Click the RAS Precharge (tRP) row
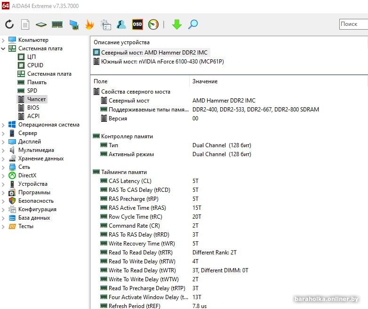The height and width of the screenshot is (309, 368). tap(134, 199)
